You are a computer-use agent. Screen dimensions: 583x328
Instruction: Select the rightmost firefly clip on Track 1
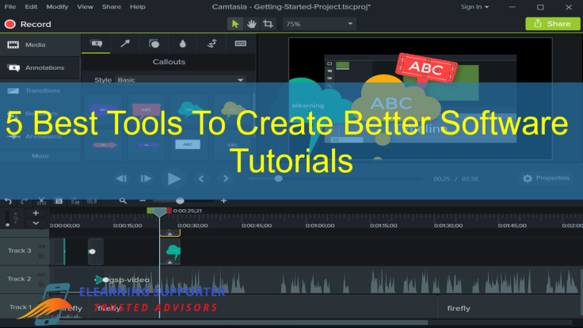[510, 307]
